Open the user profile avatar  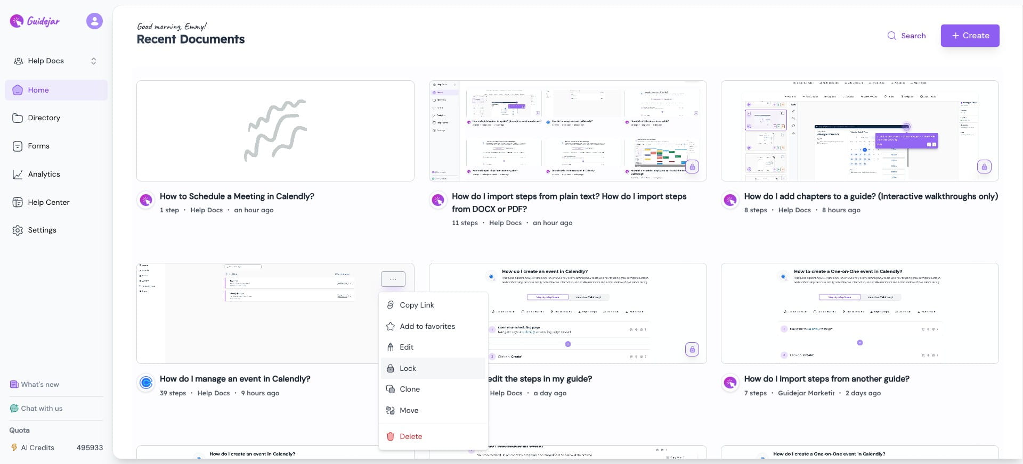(94, 21)
